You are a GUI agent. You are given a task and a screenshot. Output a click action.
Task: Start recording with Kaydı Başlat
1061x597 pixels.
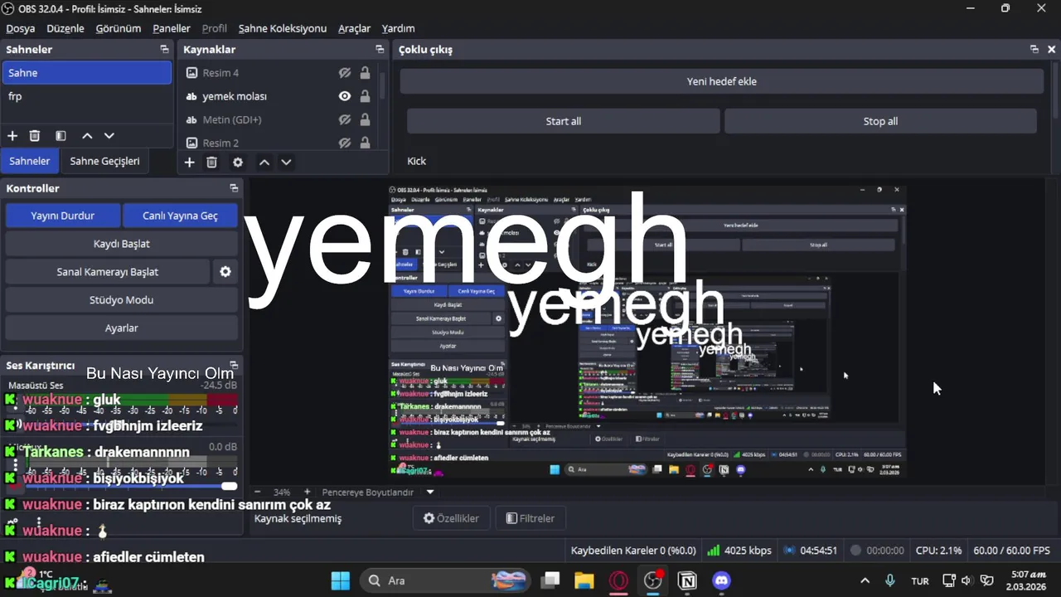pyautogui.click(x=122, y=244)
